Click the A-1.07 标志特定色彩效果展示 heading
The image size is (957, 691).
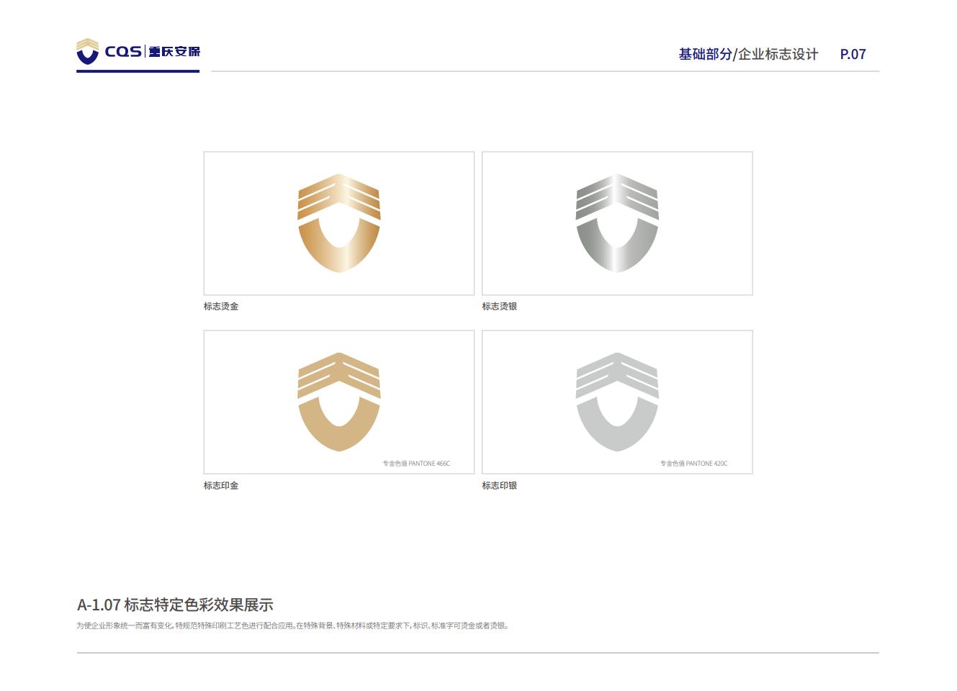(x=175, y=605)
